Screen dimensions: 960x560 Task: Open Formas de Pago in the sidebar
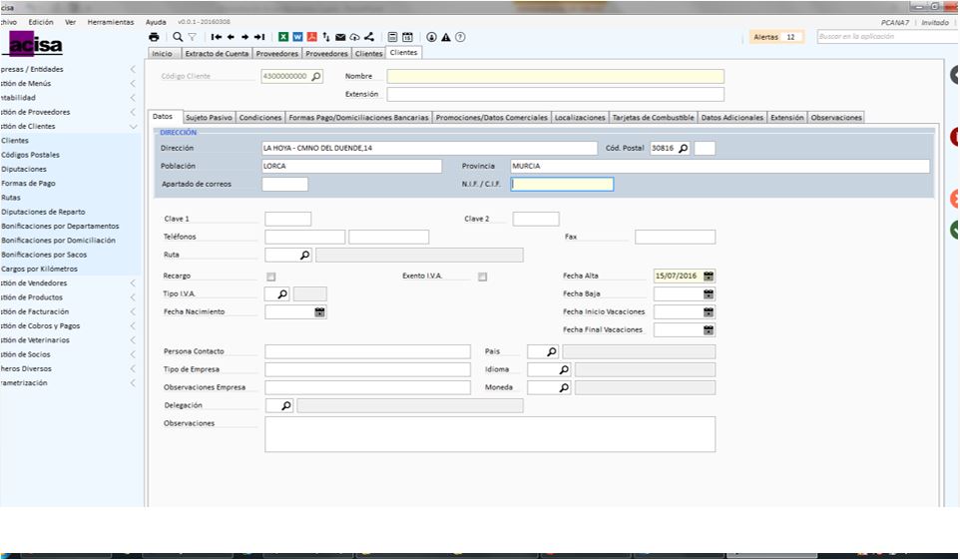(x=28, y=184)
